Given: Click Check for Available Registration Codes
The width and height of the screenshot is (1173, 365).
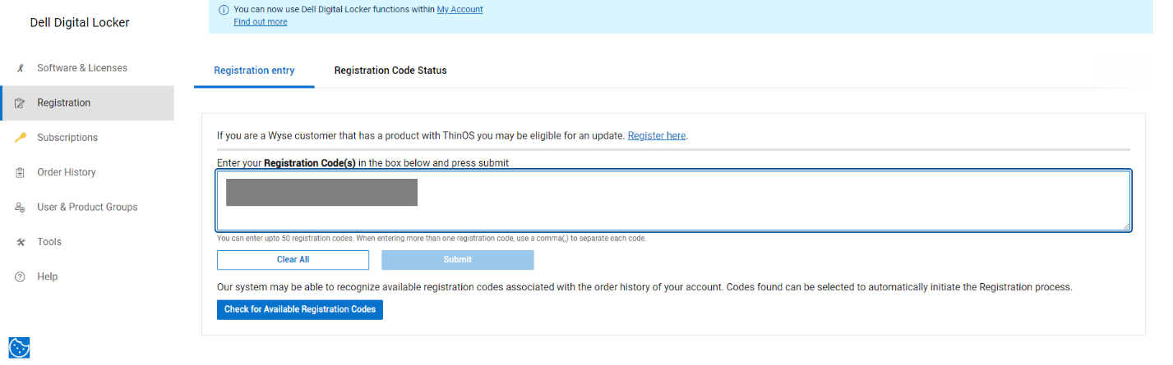Looking at the screenshot, I should 300,309.
